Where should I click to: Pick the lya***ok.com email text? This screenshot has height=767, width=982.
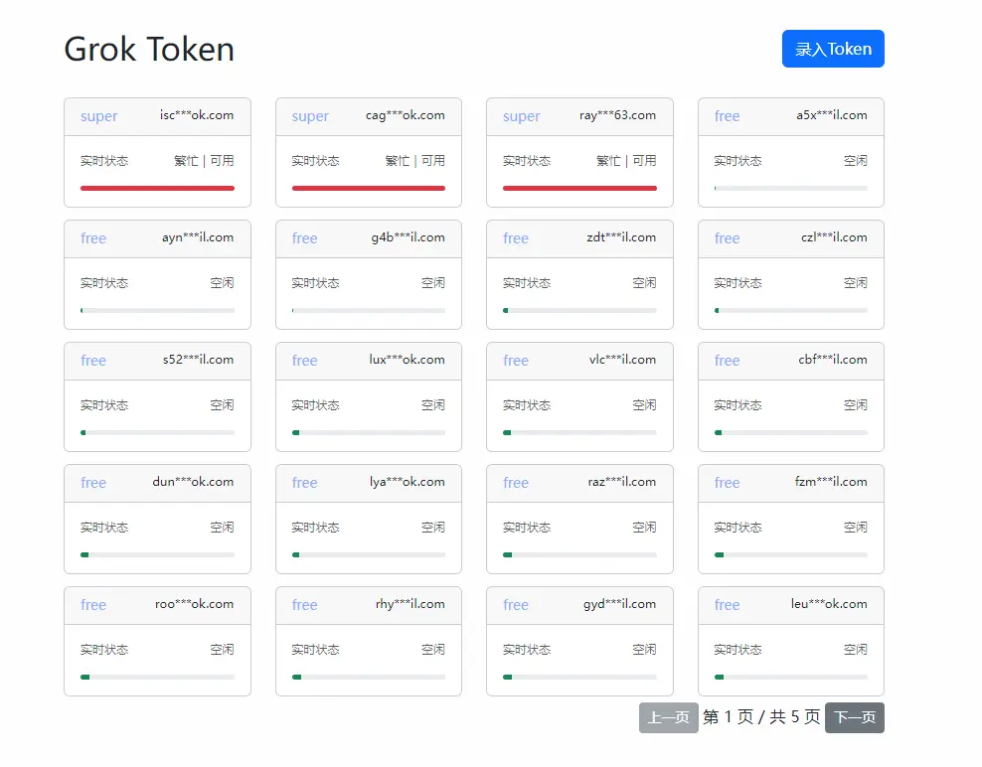click(408, 482)
